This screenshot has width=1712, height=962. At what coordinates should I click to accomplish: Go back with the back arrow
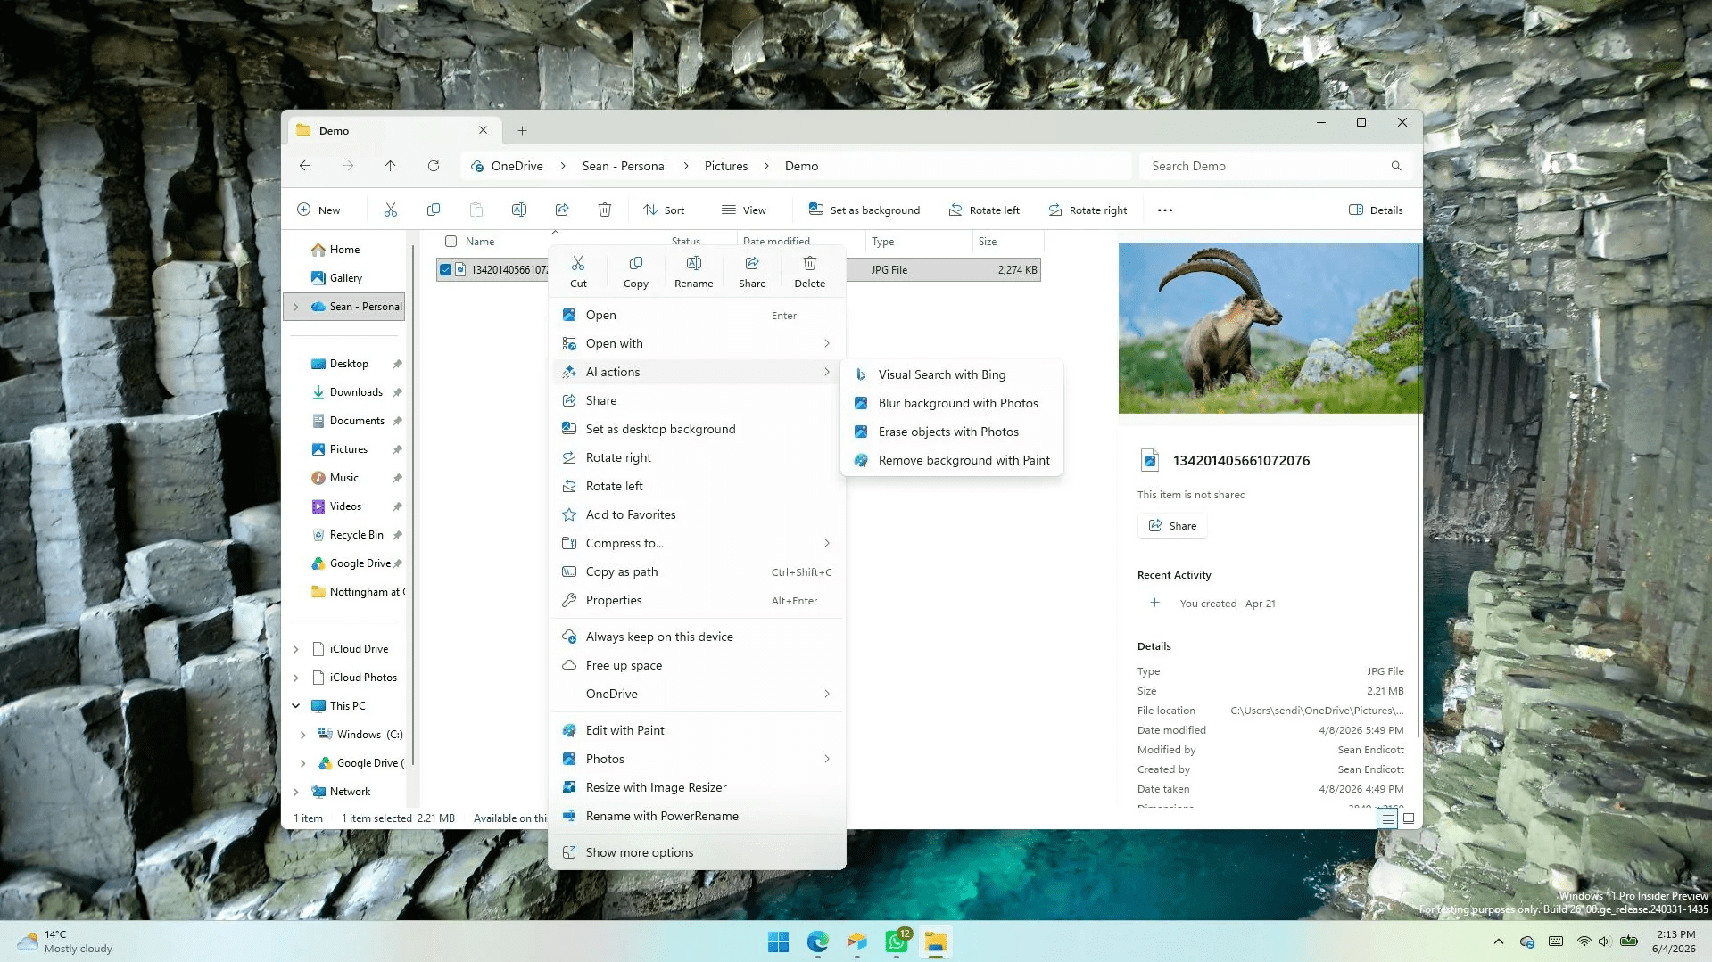pos(305,166)
